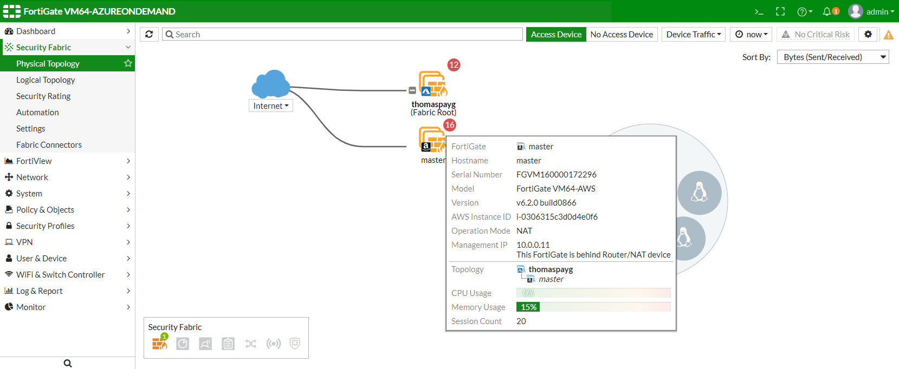Open the Device Traffic dropdown
Image resolution: width=899 pixels, height=369 pixels.
tap(694, 34)
